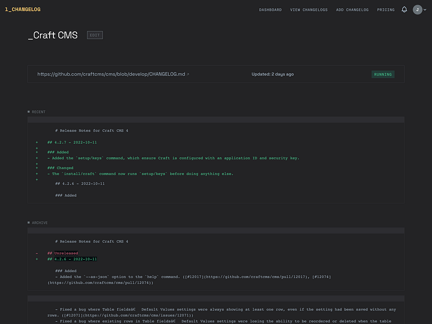Click 'Release Notes for Craft CMS 4' in Archive
The height and width of the screenshot is (324, 432).
tap(92, 241)
